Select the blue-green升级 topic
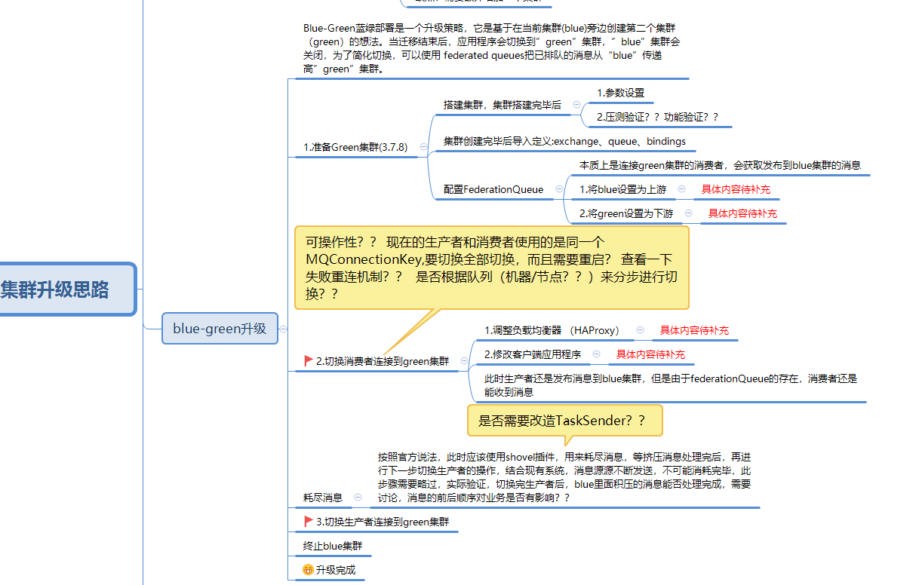919x585 pixels. click(x=220, y=329)
